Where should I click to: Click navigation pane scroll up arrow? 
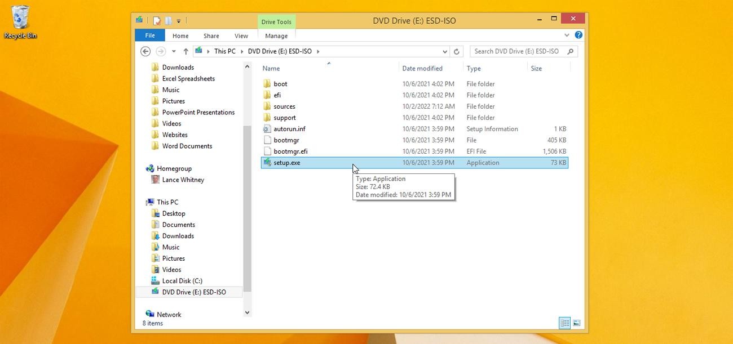click(x=247, y=66)
